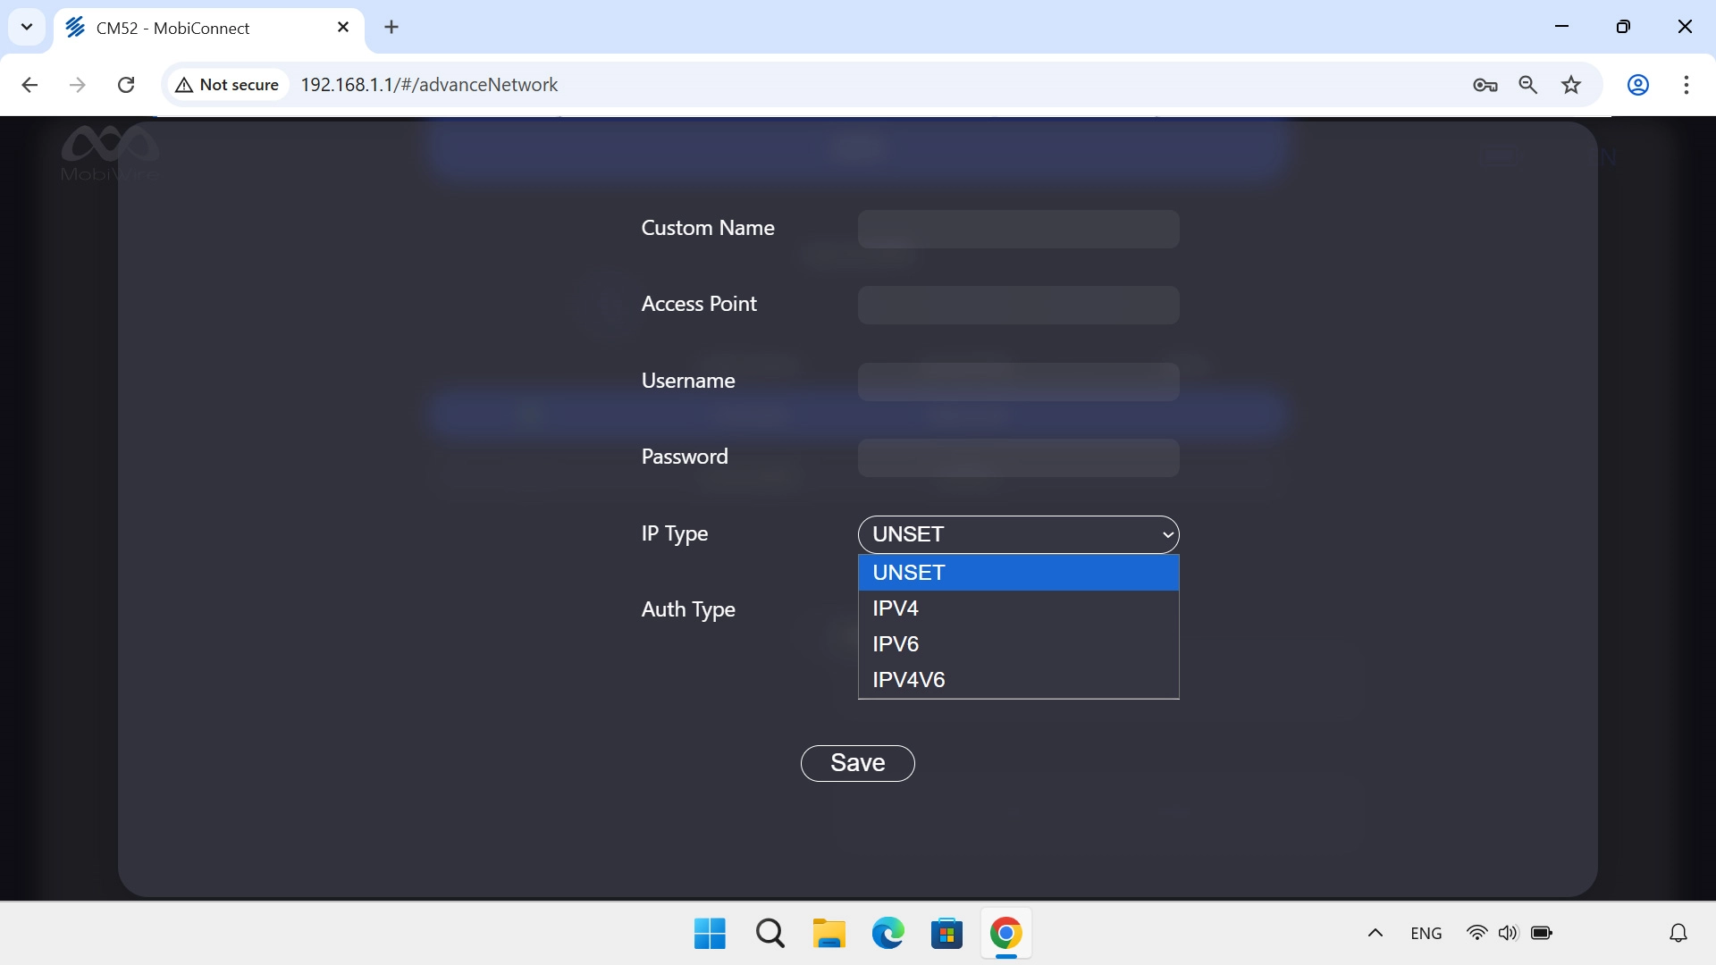Click the MobiWire logo
This screenshot has height=965, width=1716.
pos(110,152)
